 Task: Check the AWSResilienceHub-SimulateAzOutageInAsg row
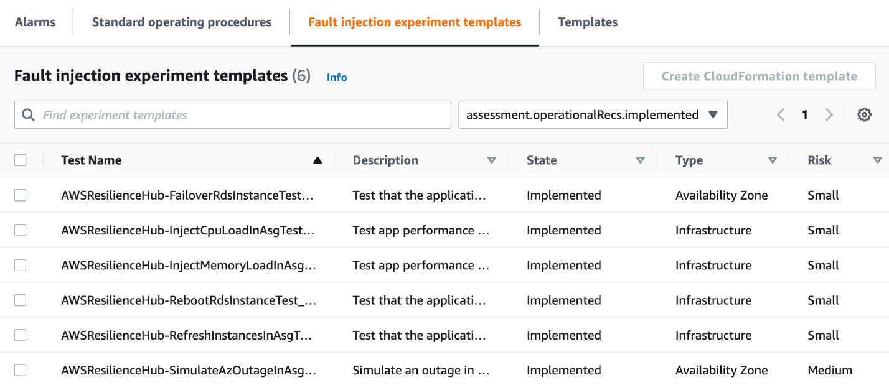pos(20,369)
